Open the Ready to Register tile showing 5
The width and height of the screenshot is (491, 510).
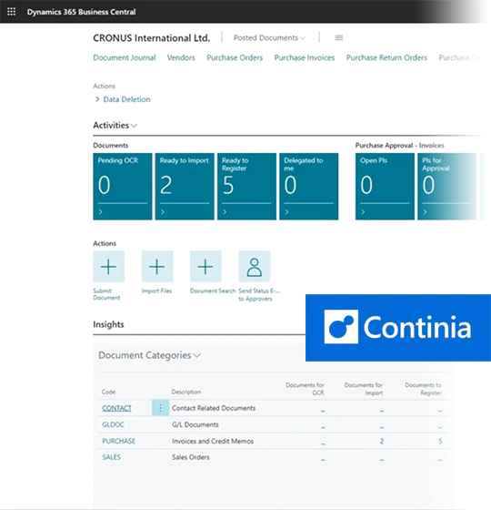coord(246,187)
